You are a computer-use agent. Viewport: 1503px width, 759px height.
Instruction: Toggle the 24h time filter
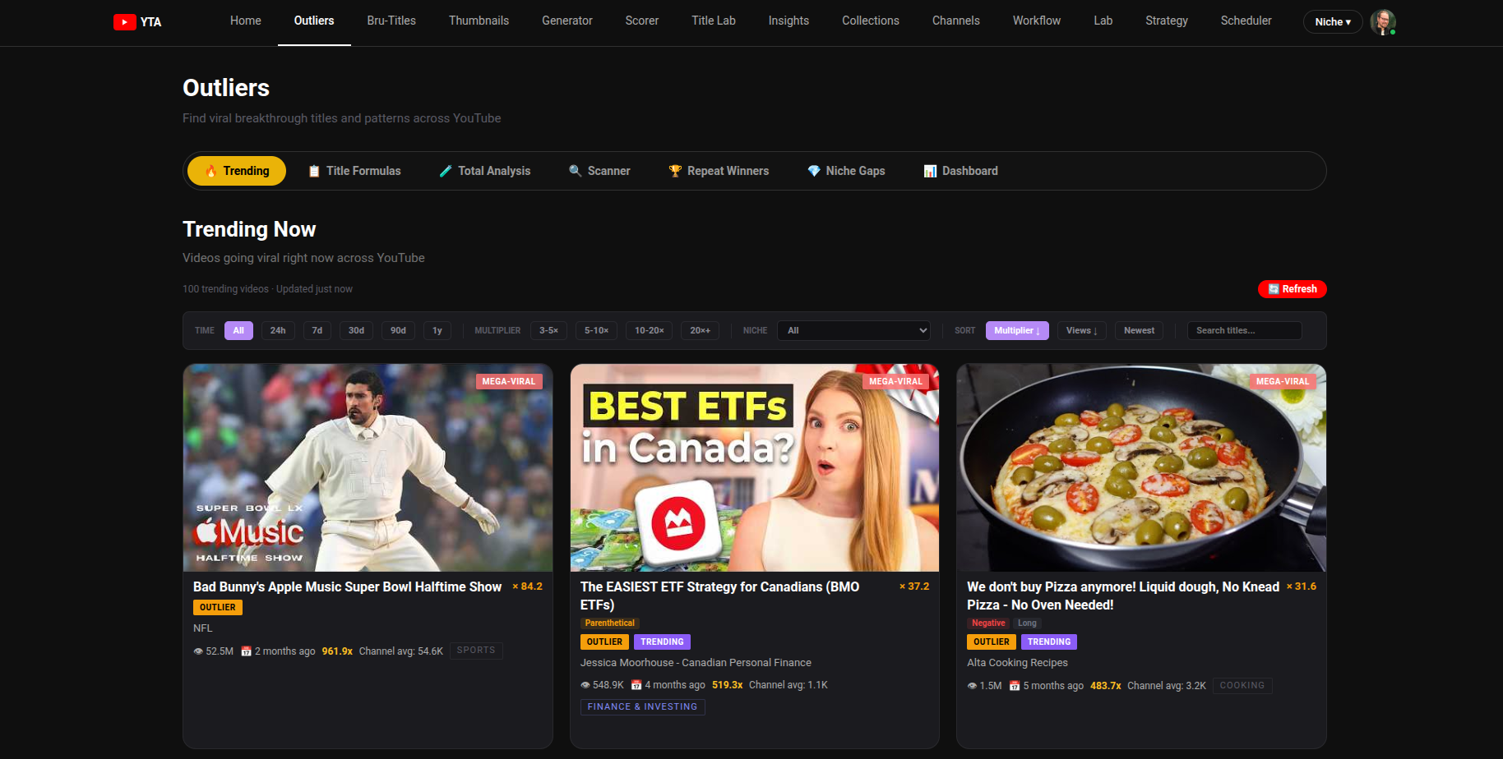[278, 330]
